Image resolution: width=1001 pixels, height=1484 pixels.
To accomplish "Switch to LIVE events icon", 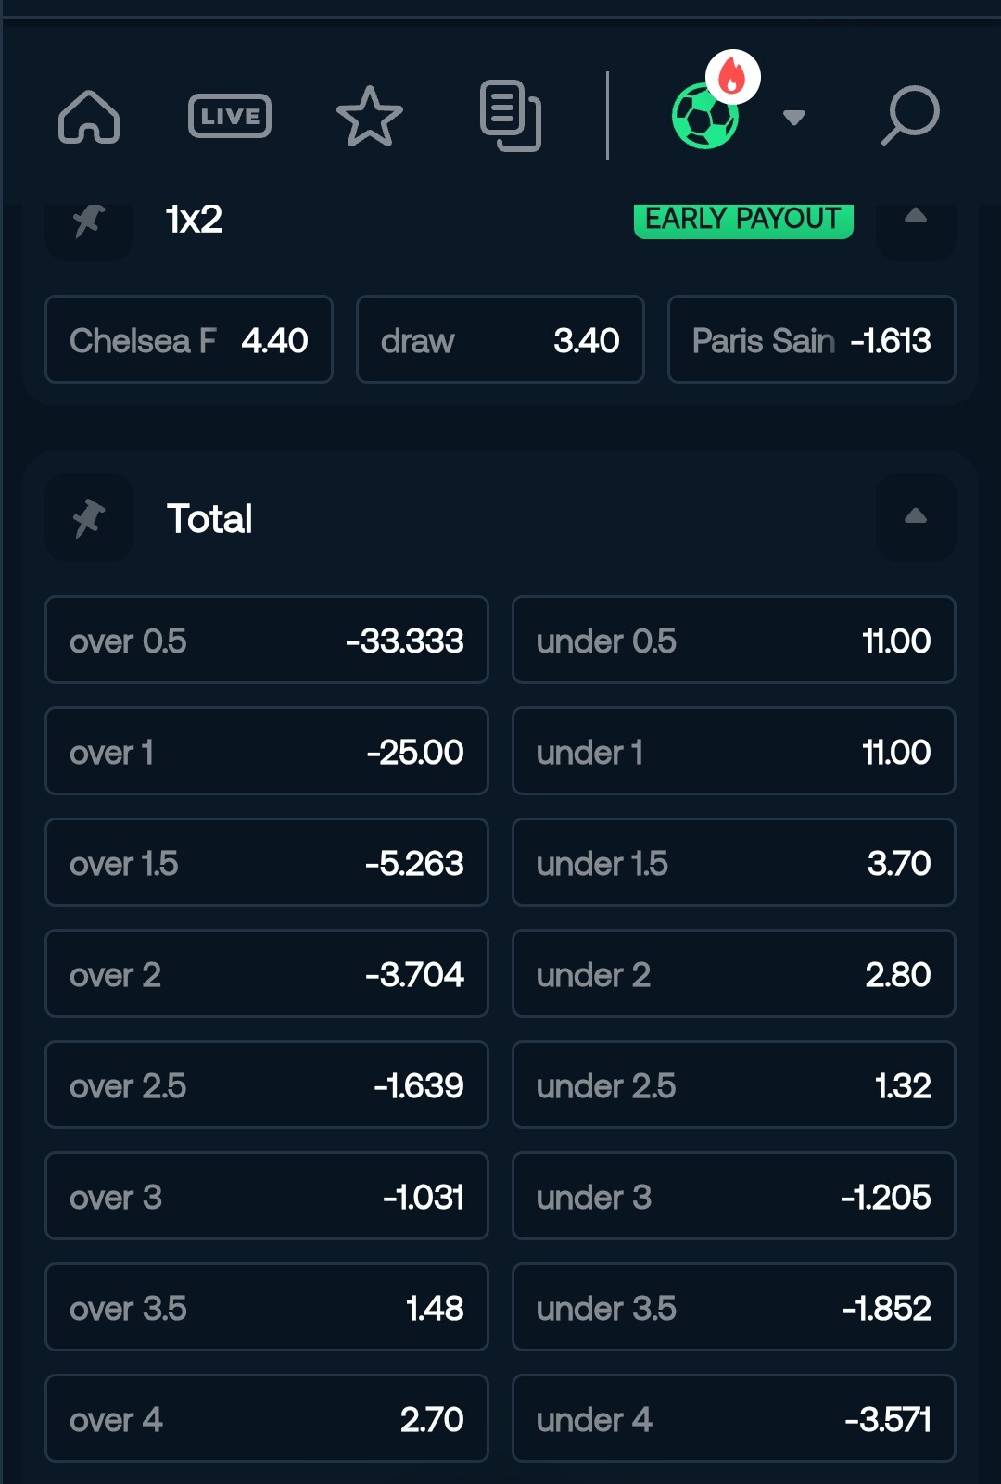I will click(x=230, y=116).
